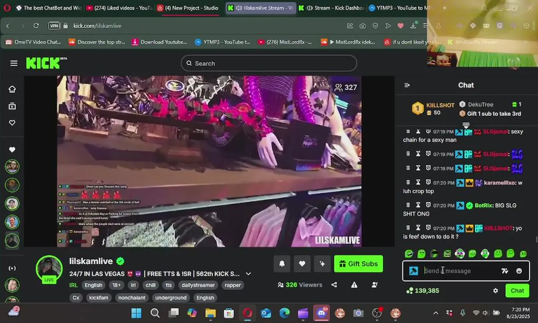Click the kickfam tag
538x323 pixels.
(98, 297)
